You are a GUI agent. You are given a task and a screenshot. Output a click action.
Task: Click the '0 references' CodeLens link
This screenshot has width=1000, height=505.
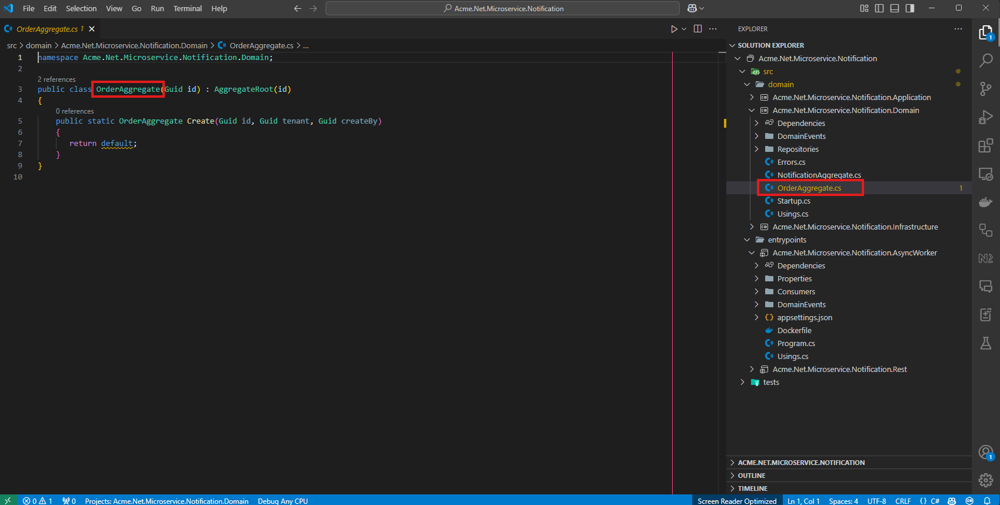coord(75,111)
